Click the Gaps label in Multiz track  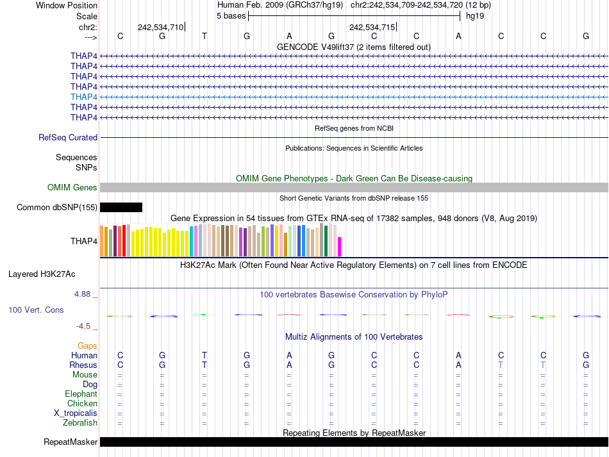pos(87,345)
